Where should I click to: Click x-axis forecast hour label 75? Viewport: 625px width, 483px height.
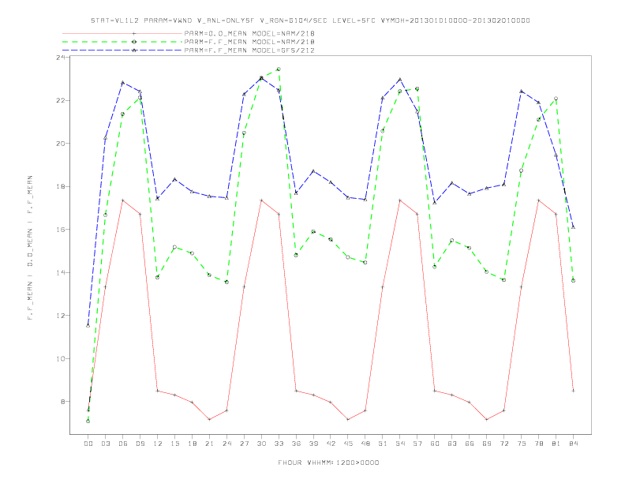click(x=522, y=444)
